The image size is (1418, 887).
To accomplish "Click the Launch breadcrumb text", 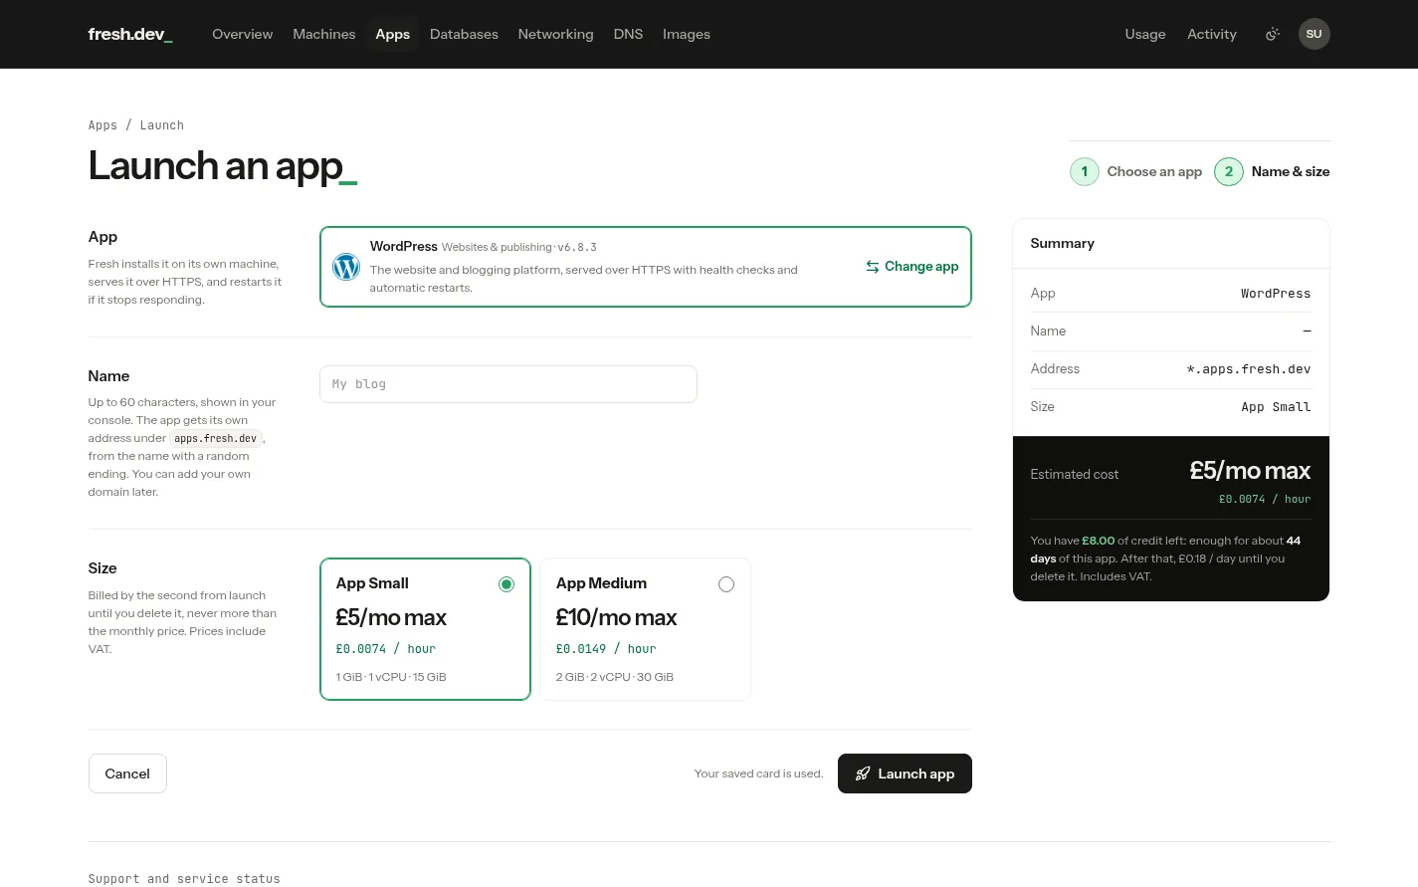I will [162, 125].
